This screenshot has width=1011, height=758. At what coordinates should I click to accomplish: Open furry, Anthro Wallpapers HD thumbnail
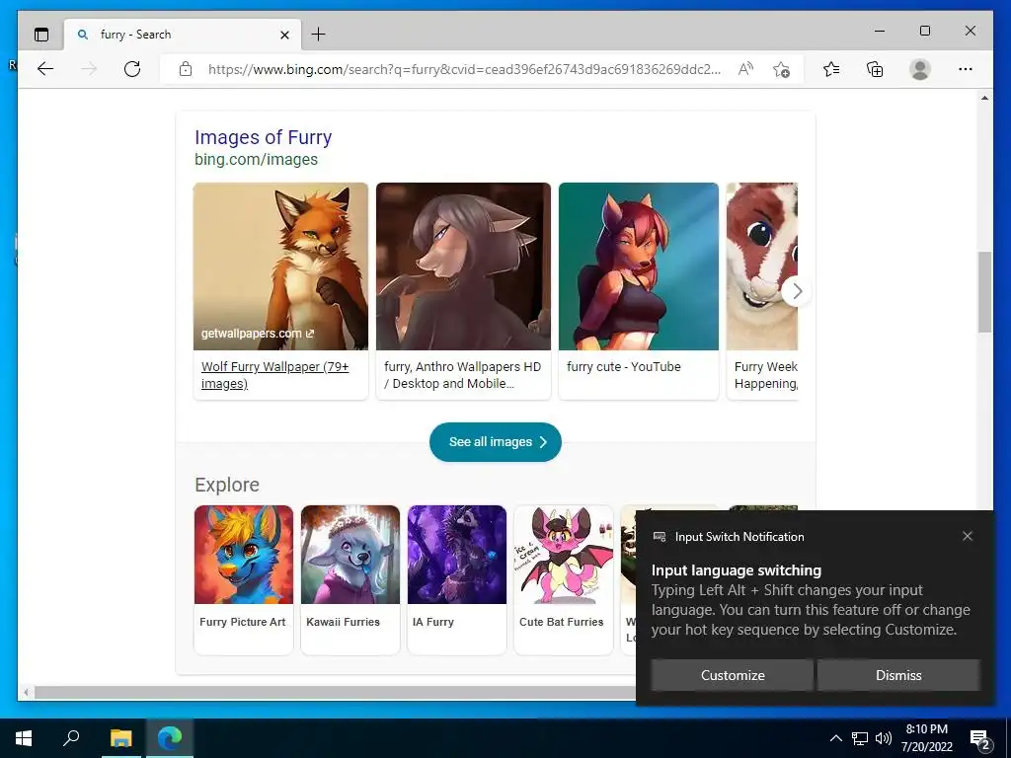tap(464, 266)
